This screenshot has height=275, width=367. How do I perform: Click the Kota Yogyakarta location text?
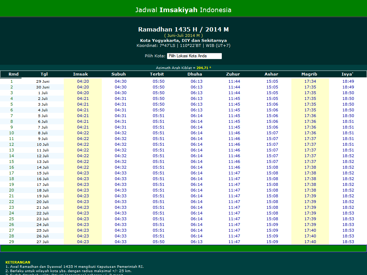coord(183,40)
